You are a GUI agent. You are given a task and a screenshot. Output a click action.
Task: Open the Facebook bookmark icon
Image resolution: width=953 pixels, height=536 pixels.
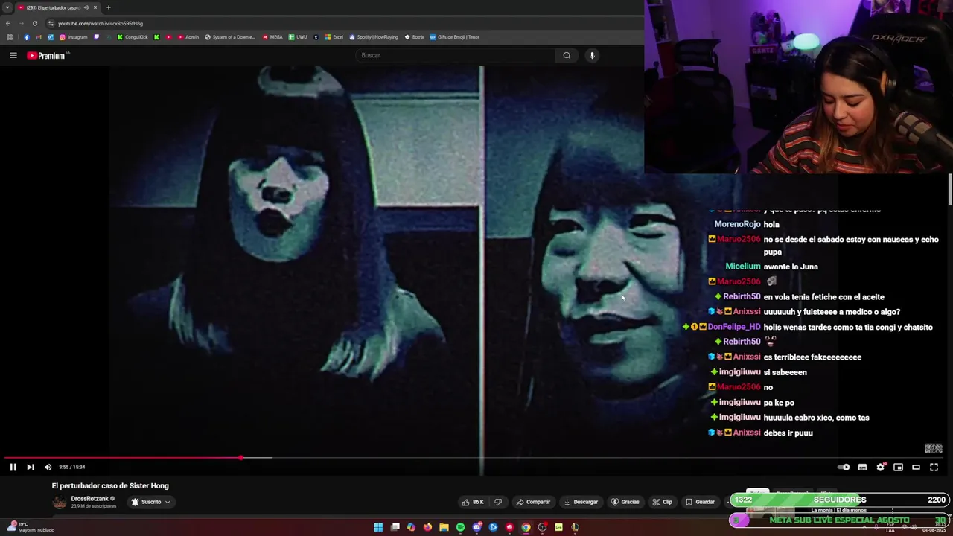click(x=27, y=37)
